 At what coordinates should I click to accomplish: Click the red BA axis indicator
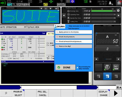[x=2, y=50]
